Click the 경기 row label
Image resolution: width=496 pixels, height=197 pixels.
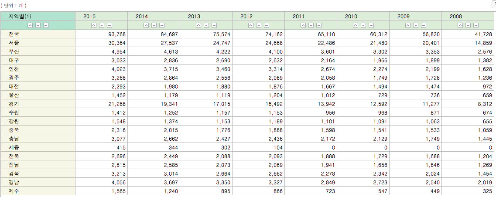(14, 104)
